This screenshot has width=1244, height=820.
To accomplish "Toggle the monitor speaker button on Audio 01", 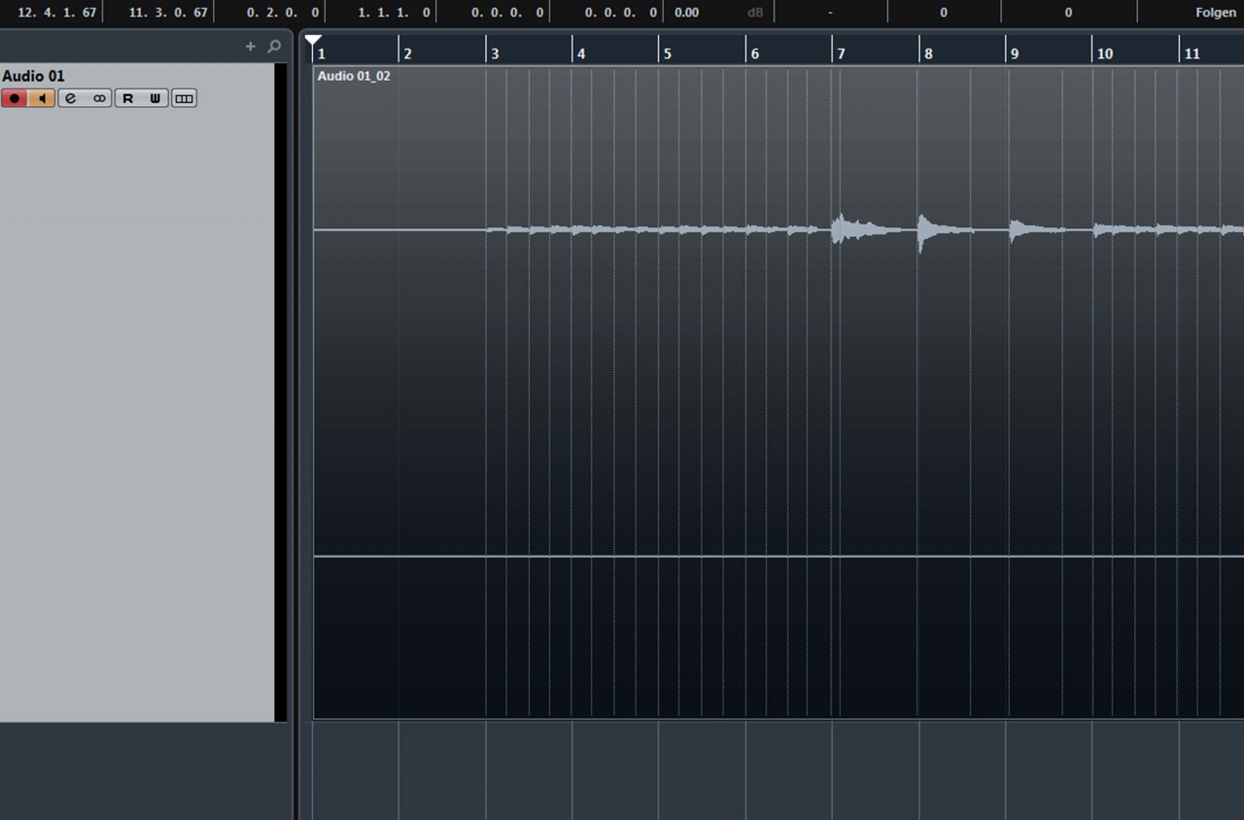I will (x=42, y=98).
